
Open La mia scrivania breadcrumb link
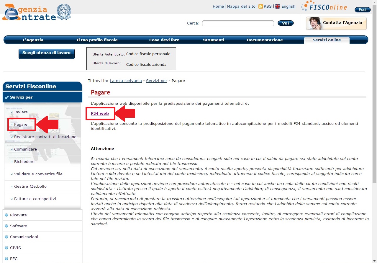click(126, 81)
